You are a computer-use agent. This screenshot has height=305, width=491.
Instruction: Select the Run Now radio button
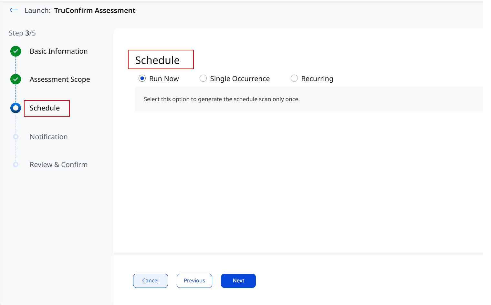click(x=142, y=79)
